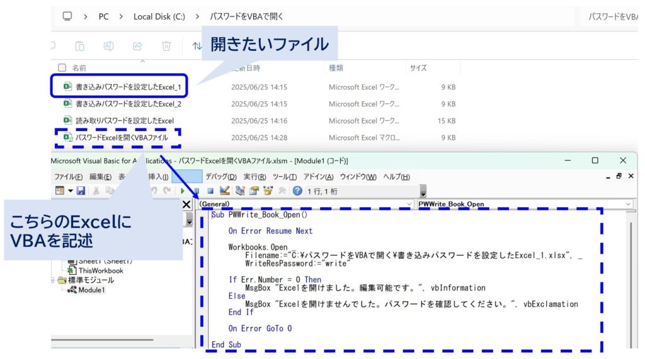
Task: Sort by 種類 column header
Action: (336, 68)
